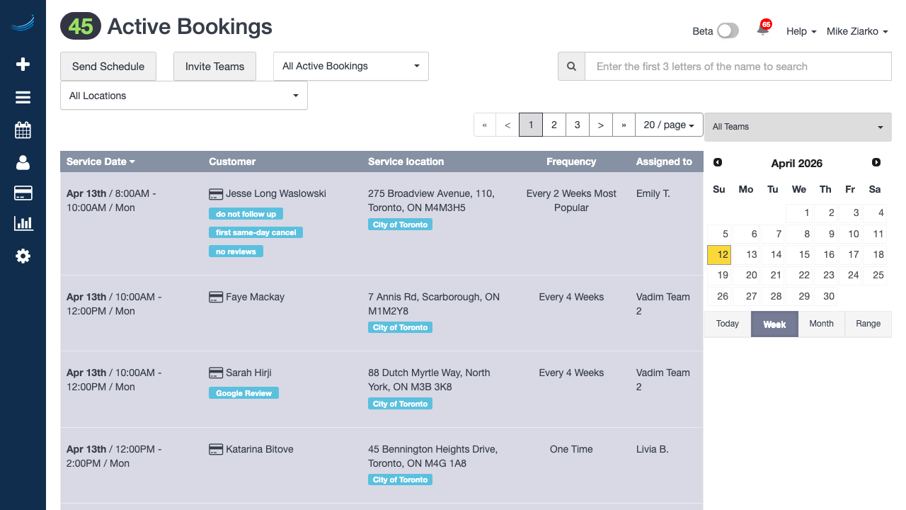Image resolution: width=906 pixels, height=510 pixels.
Task: Click the name search input field
Action: [738, 67]
